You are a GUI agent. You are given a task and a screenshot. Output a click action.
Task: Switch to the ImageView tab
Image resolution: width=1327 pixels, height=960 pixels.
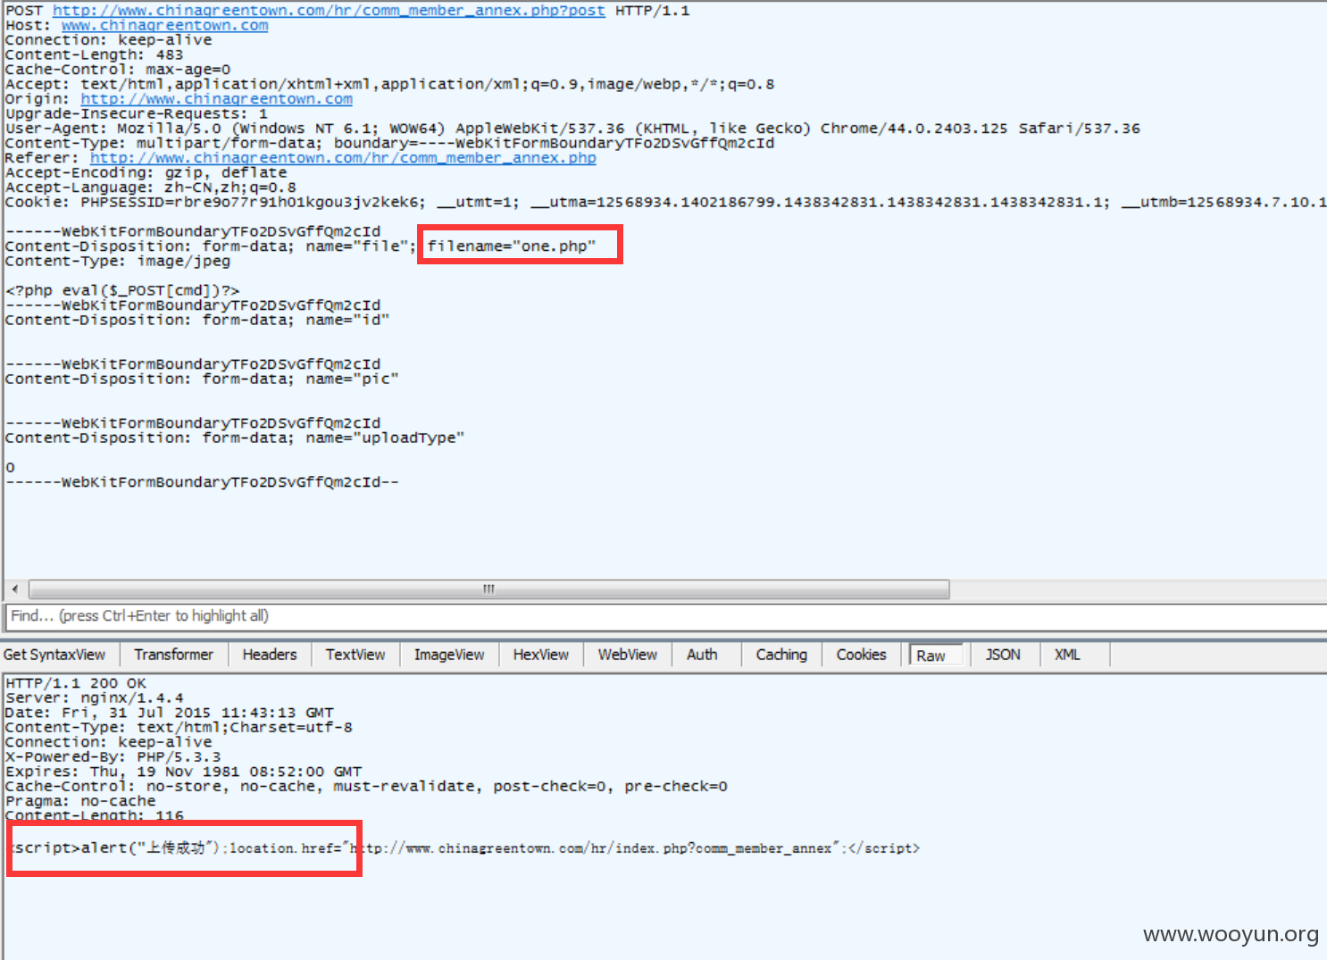click(x=449, y=655)
